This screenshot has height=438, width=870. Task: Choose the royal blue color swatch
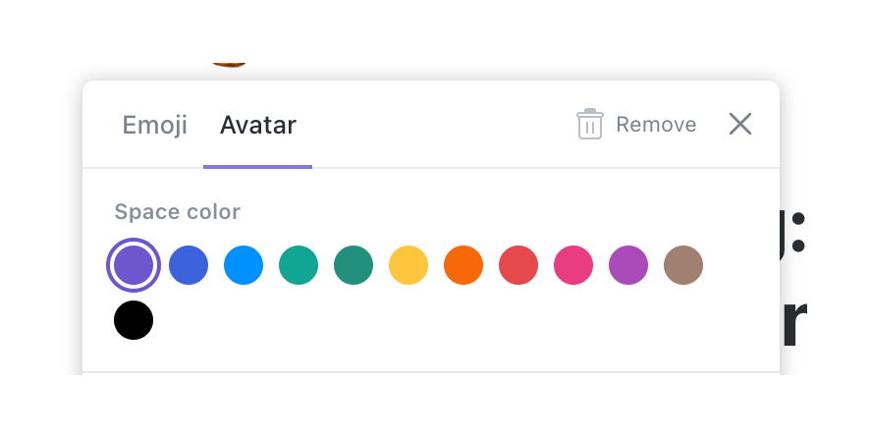coord(189,265)
